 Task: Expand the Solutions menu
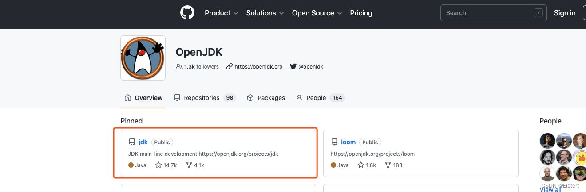(265, 13)
